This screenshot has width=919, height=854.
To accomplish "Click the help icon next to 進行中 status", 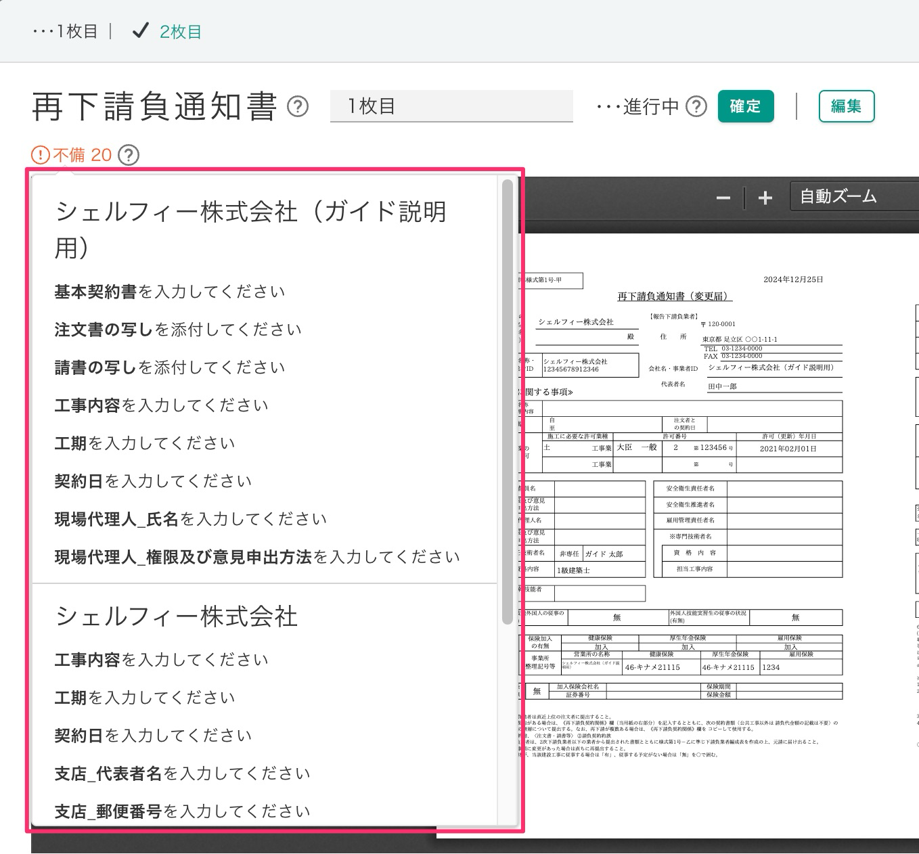I will [696, 106].
